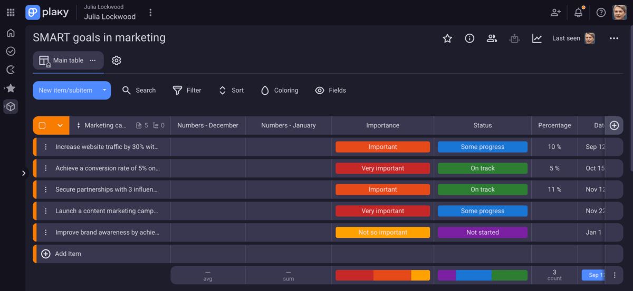Open the activity chart icon
This screenshot has height=291, width=633.
[x=537, y=38]
